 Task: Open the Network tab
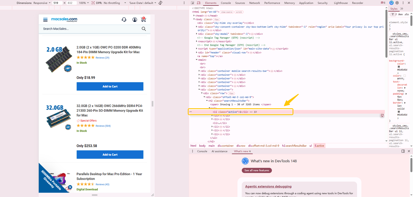click(255, 3)
